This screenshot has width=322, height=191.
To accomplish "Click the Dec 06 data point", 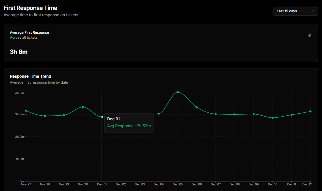I will coord(197,107).
